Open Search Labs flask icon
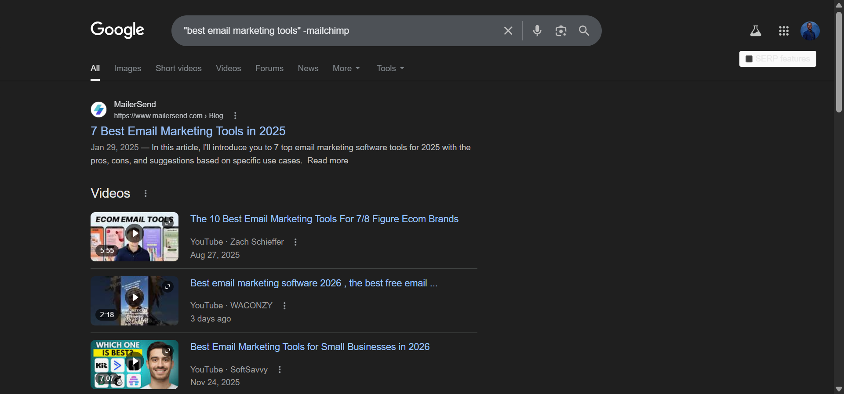 point(756,31)
